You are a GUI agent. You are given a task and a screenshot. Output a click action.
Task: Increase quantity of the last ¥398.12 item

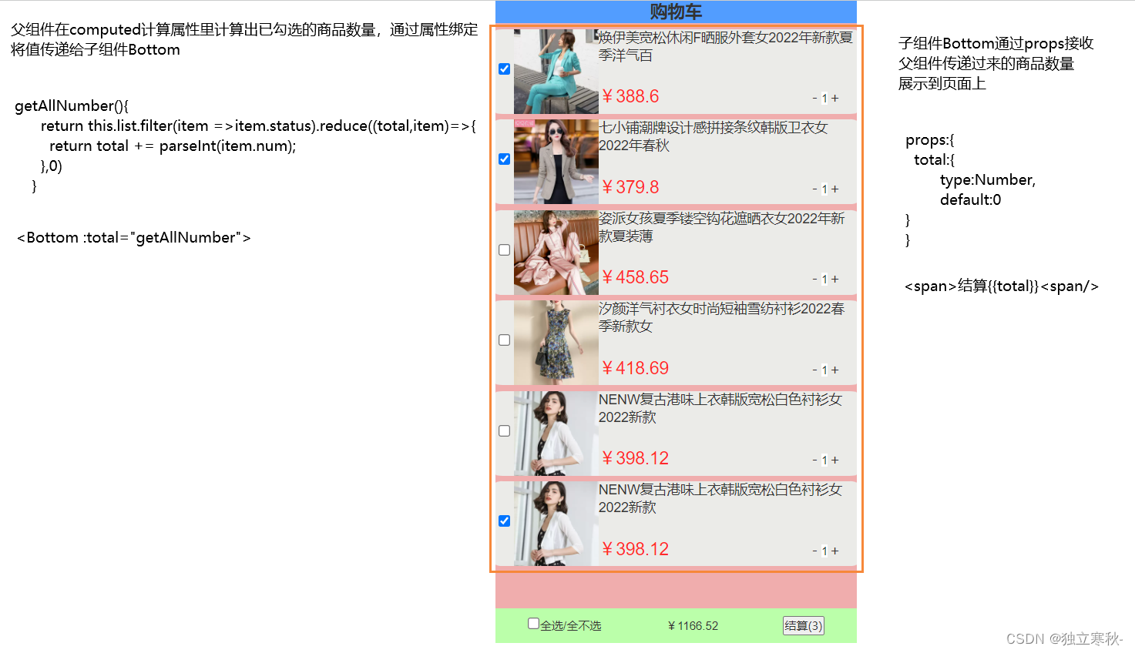[x=835, y=551]
